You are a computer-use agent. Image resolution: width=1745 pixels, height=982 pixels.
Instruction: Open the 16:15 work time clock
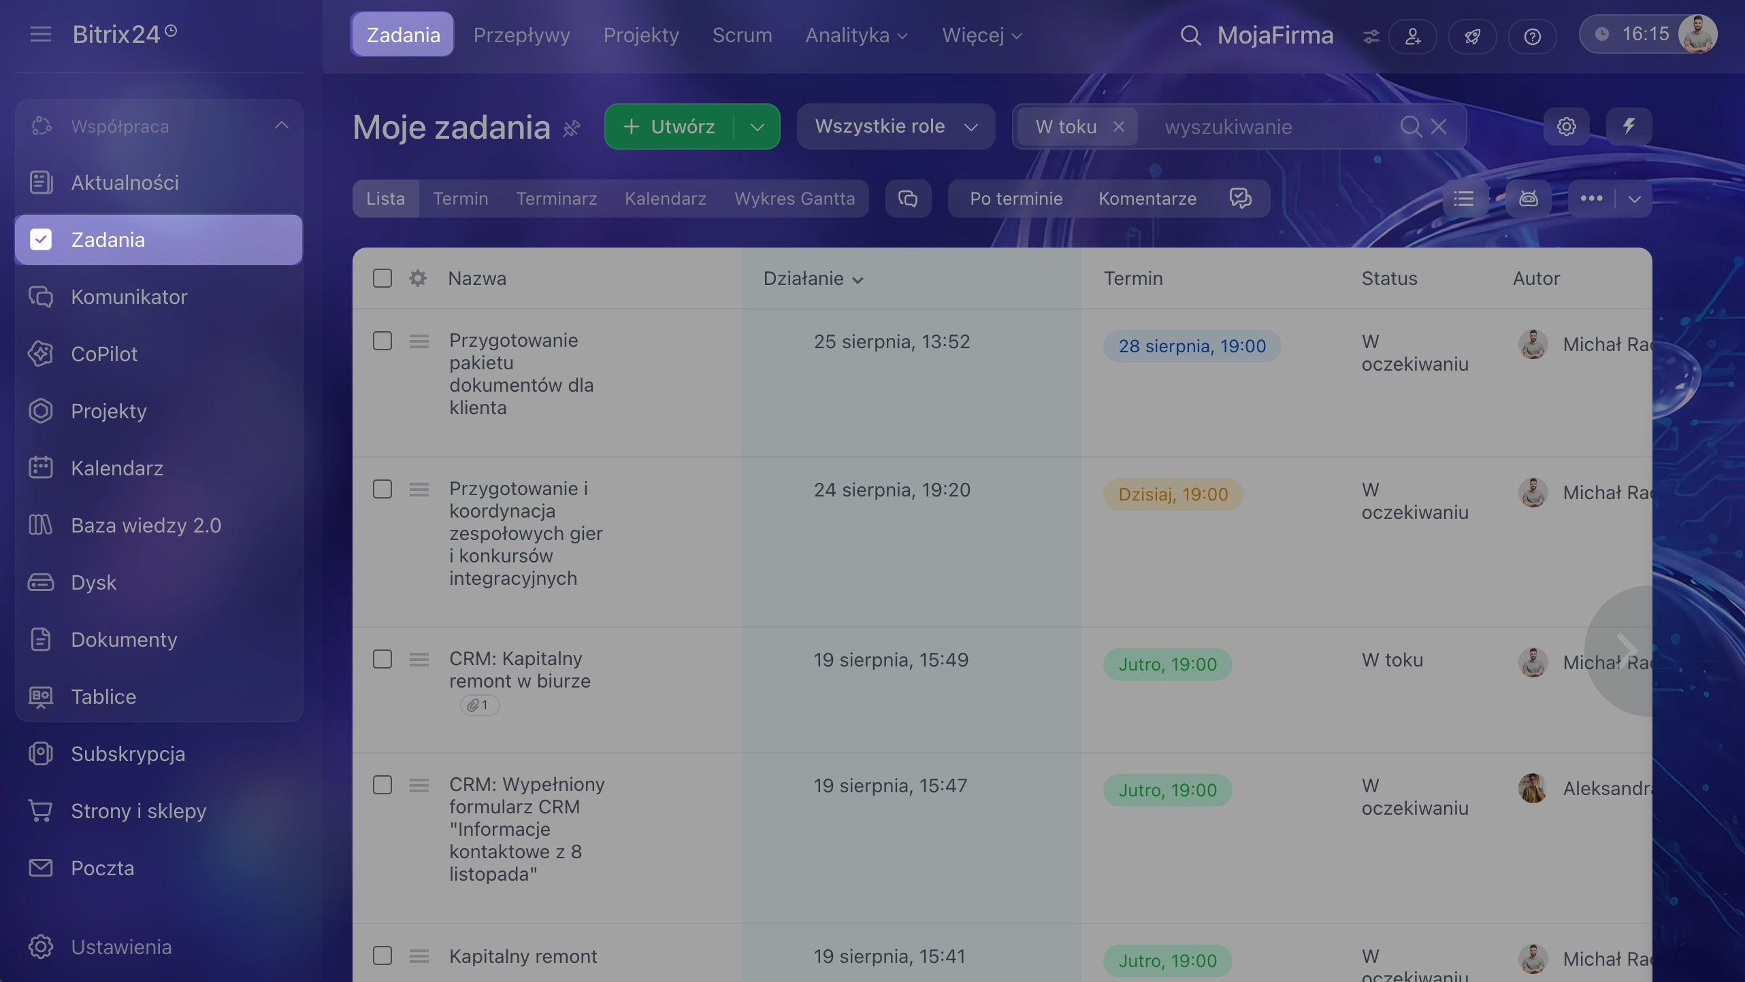[1633, 34]
